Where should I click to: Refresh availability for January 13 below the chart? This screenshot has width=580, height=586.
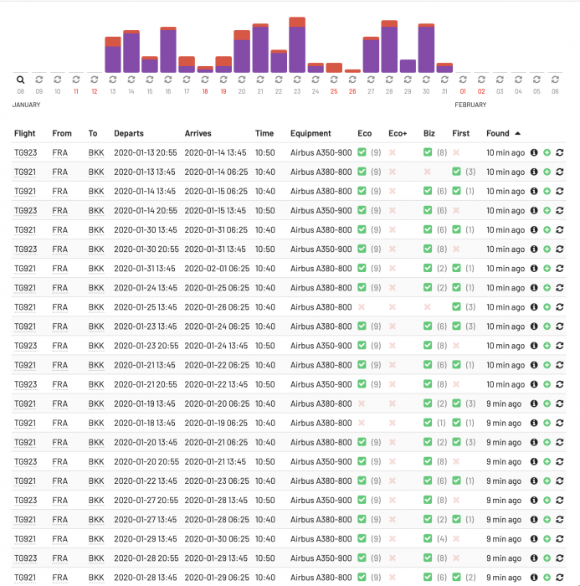pyautogui.click(x=113, y=80)
